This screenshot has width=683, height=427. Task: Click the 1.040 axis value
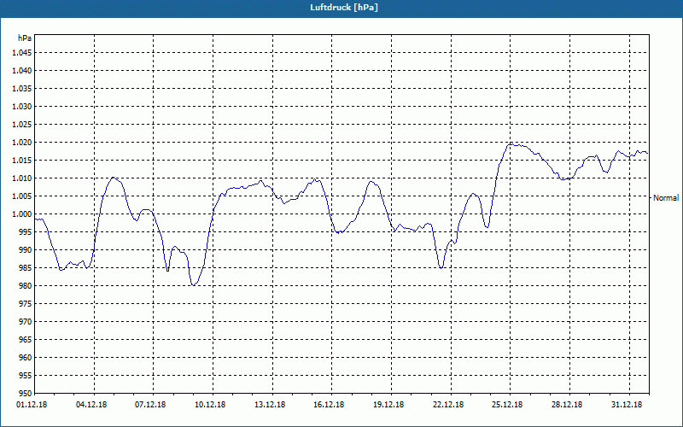(x=22, y=71)
